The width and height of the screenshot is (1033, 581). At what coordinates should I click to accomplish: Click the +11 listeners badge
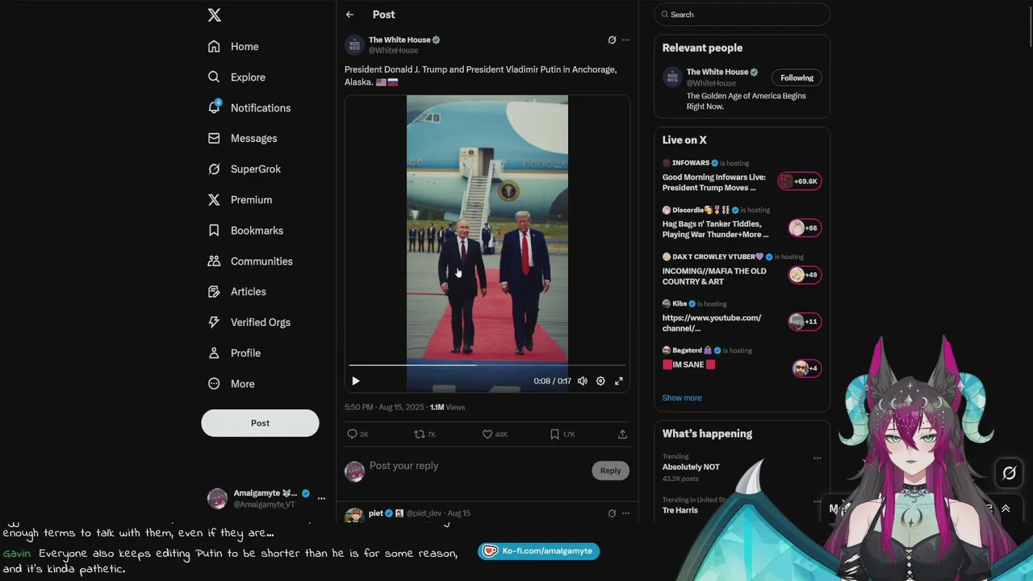click(805, 322)
